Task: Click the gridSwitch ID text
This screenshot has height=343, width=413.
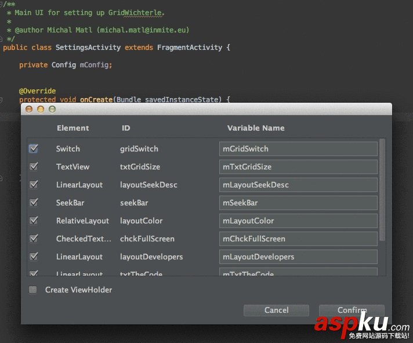Action: coord(139,149)
